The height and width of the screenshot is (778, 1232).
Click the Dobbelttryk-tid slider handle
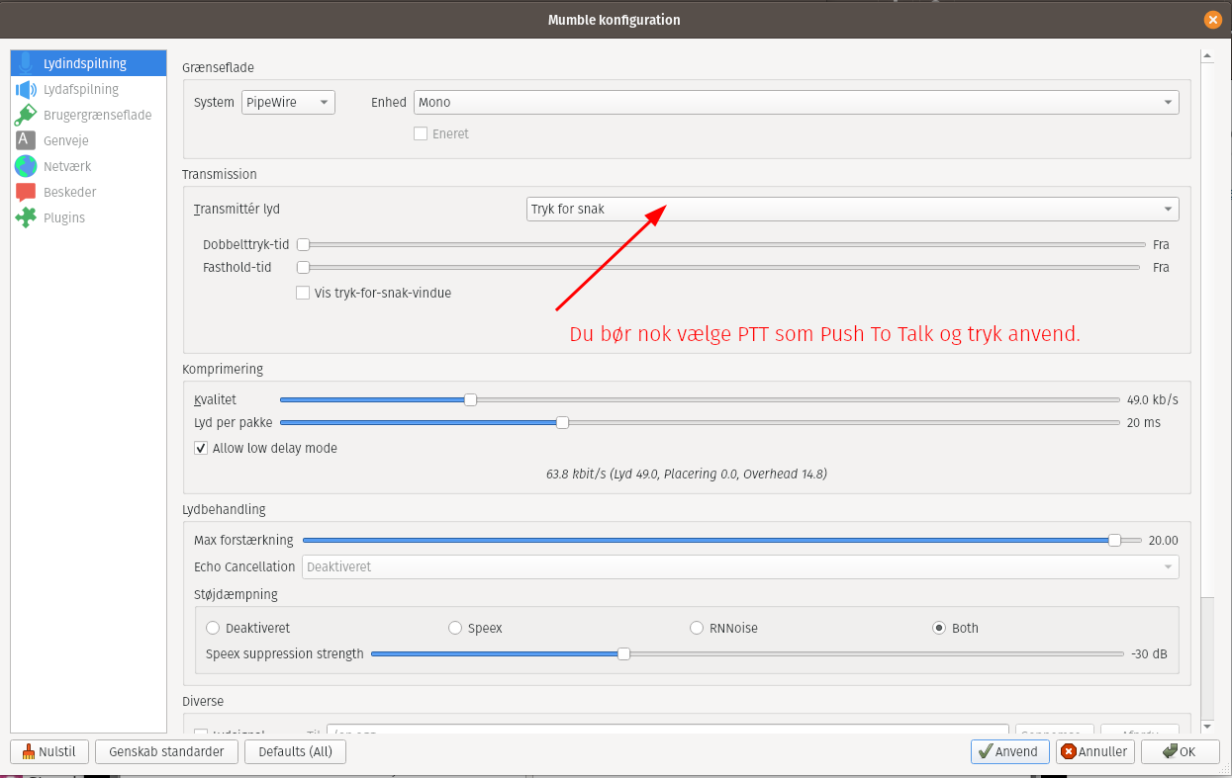point(304,244)
